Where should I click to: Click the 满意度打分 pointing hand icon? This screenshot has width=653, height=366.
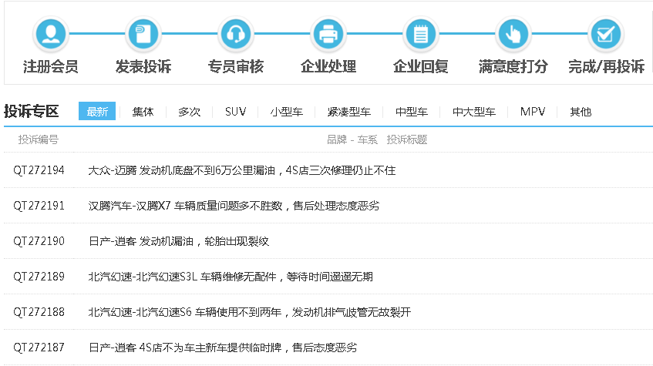pyautogui.click(x=513, y=34)
